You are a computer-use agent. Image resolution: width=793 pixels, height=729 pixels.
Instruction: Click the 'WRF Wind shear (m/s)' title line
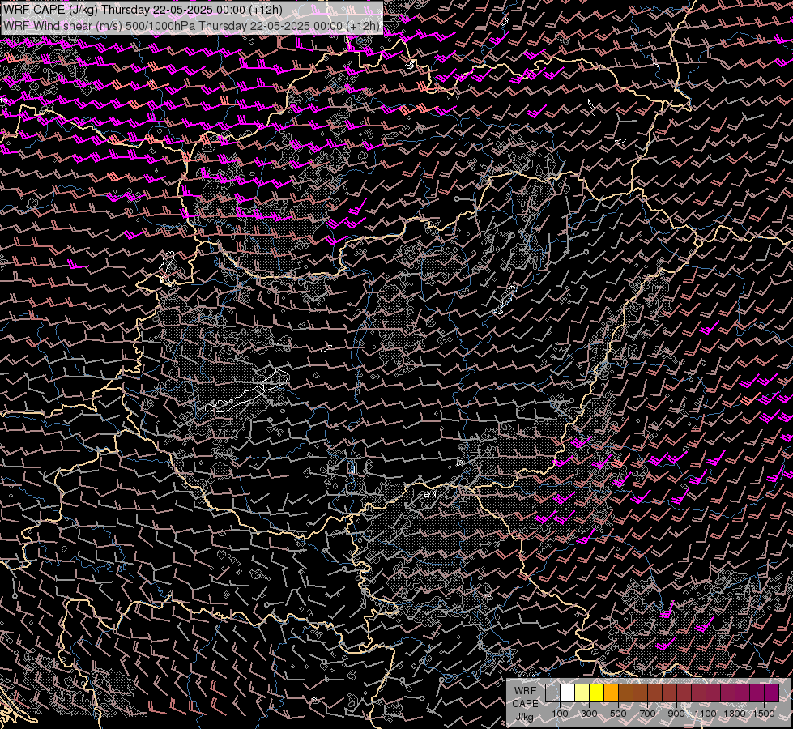(191, 26)
